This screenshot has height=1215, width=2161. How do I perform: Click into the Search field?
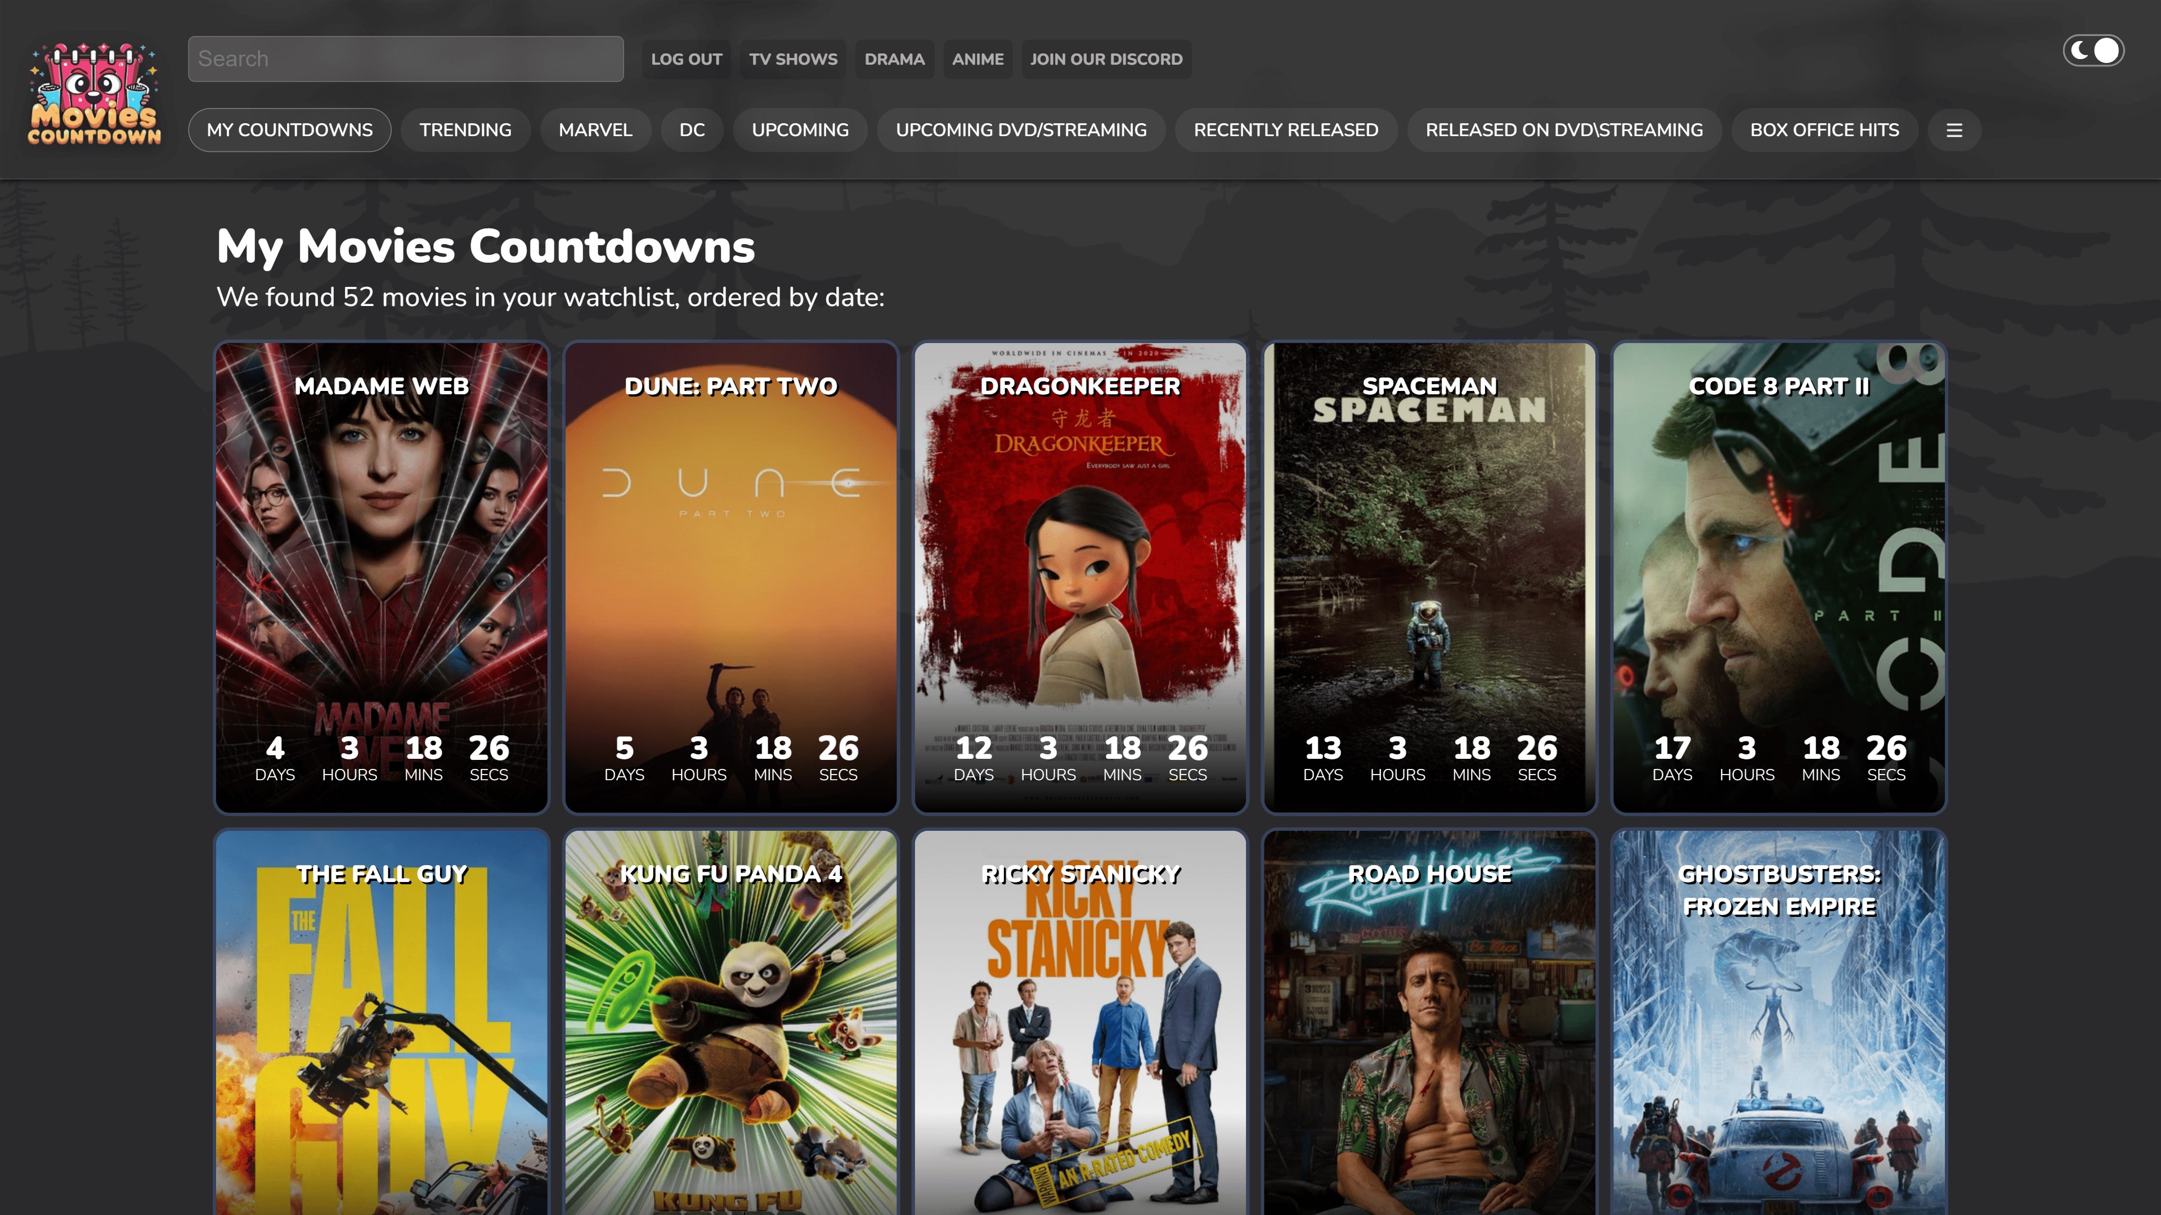405,58
